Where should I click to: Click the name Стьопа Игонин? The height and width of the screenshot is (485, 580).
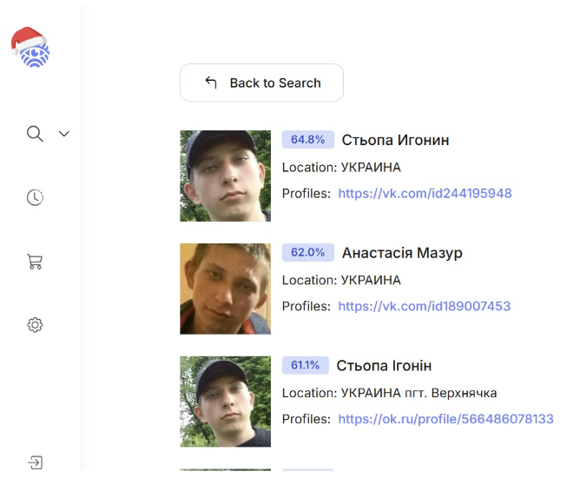[x=395, y=140]
